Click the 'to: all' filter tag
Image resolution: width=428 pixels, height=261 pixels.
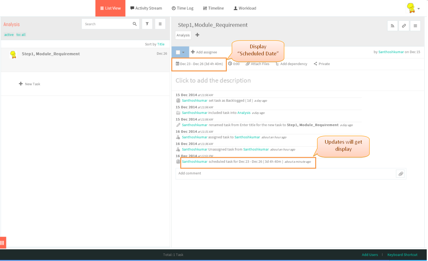pyautogui.click(x=21, y=35)
